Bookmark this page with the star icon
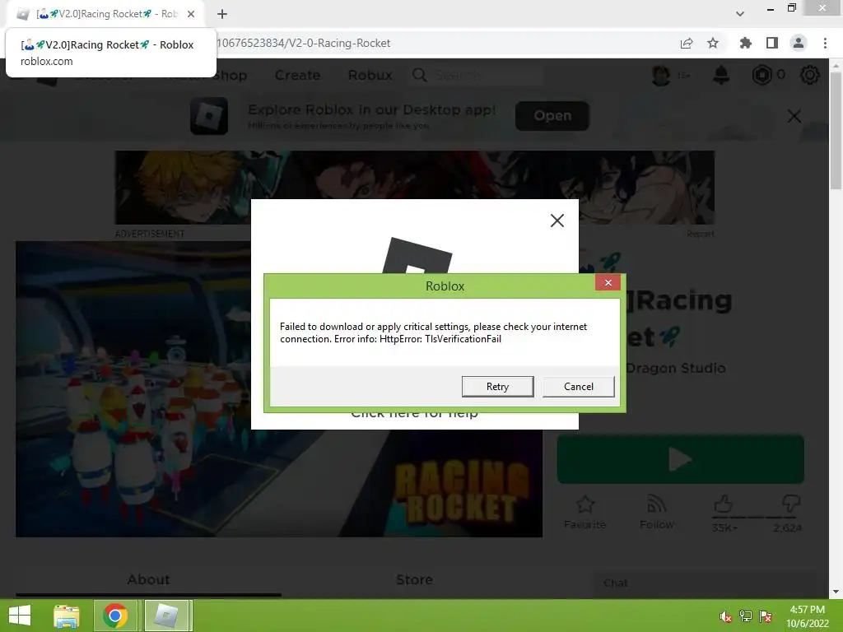Screen dimensions: 843x632 pos(713,43)
